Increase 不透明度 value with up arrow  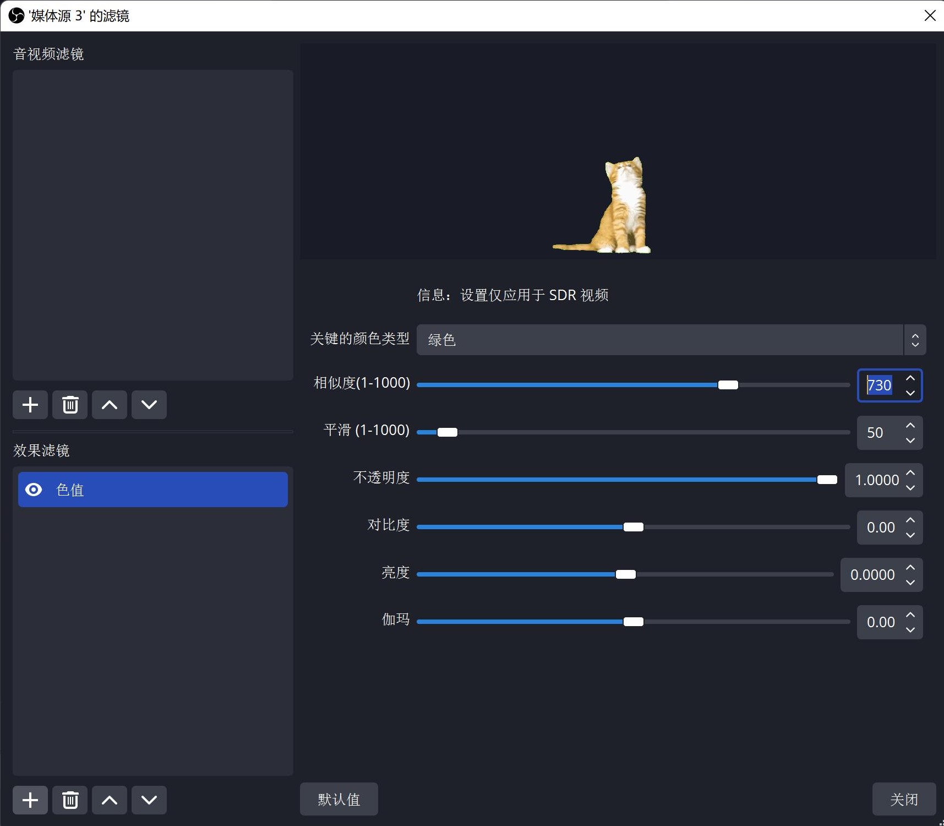coord(910,473)
